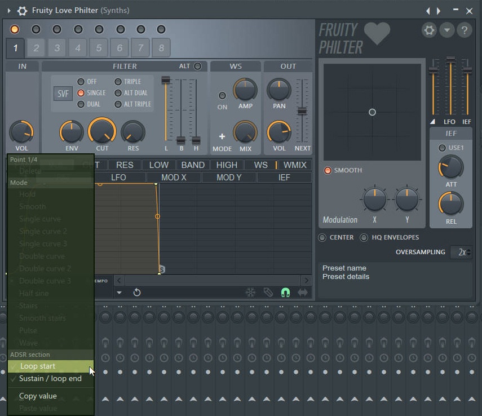Select the SVF filter type button
482x416 pixels.
[63, 94]
